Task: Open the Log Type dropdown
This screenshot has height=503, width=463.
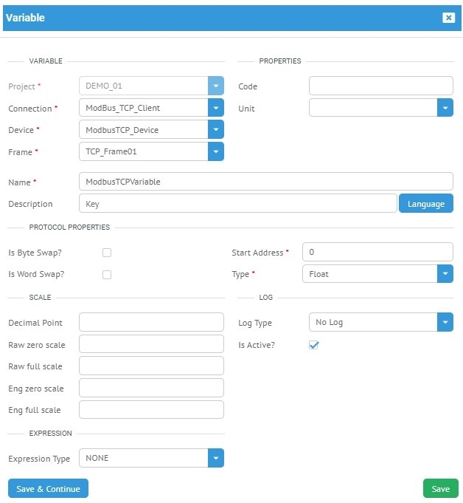Action: 445,322
